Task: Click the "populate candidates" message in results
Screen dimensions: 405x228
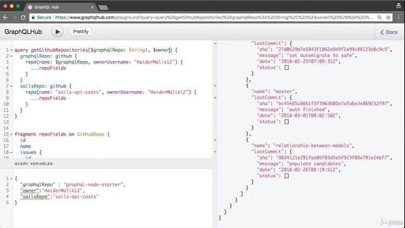Action: 316,163
